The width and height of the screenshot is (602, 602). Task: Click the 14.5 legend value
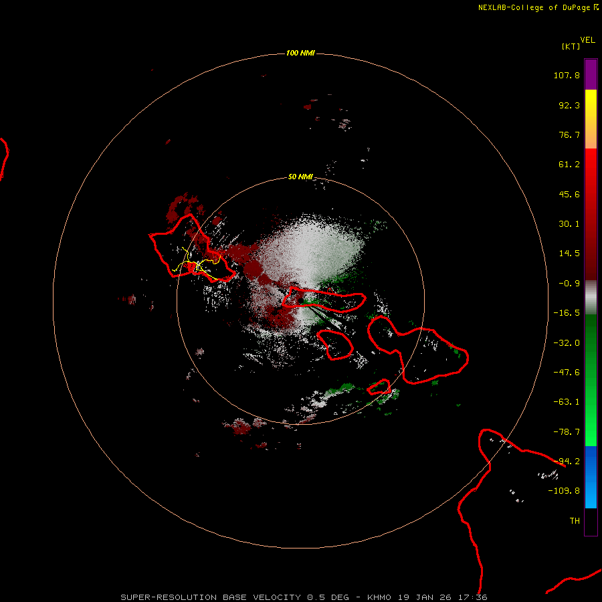coord(569,254)
